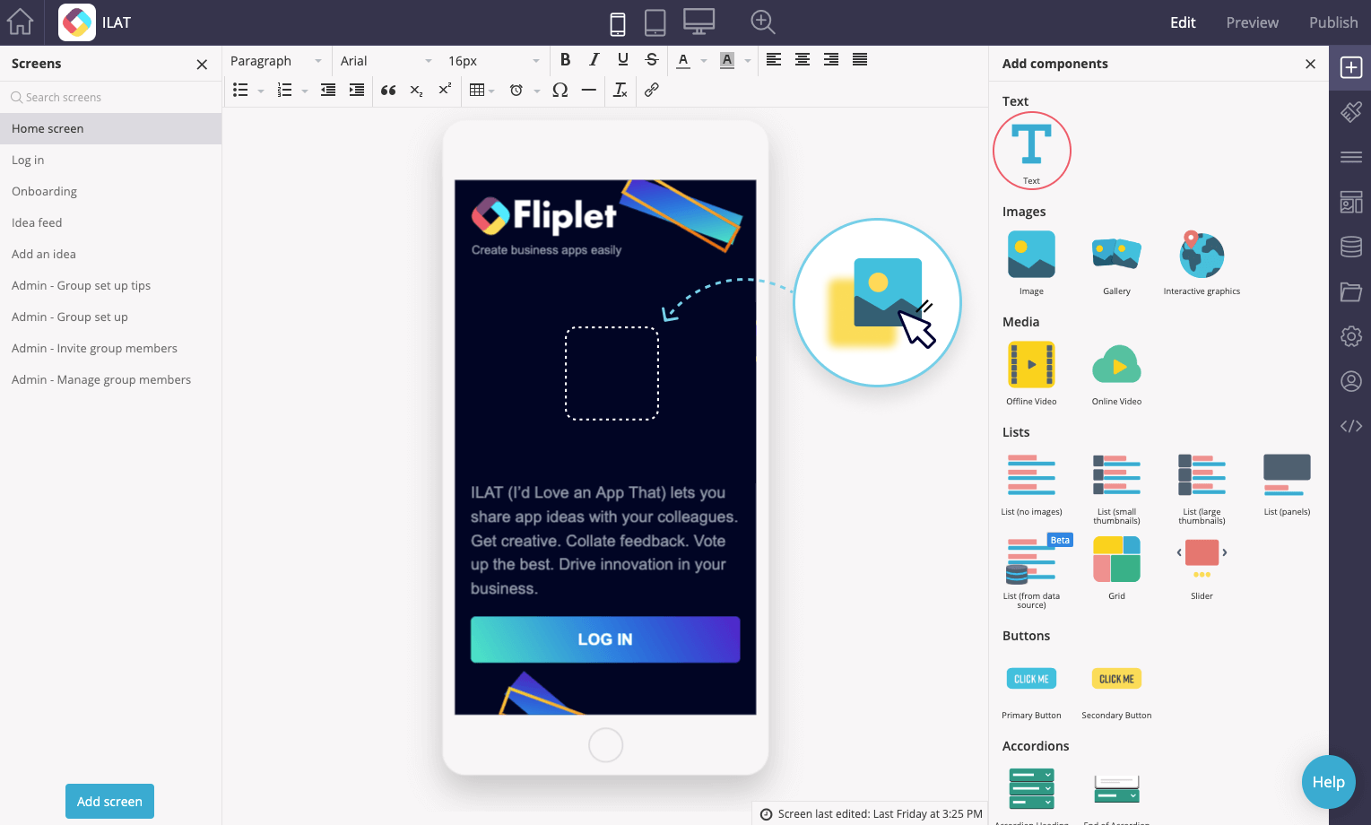1371x825 pixels.
Task: Select the Onboarding screen
Action: (110, 191)
